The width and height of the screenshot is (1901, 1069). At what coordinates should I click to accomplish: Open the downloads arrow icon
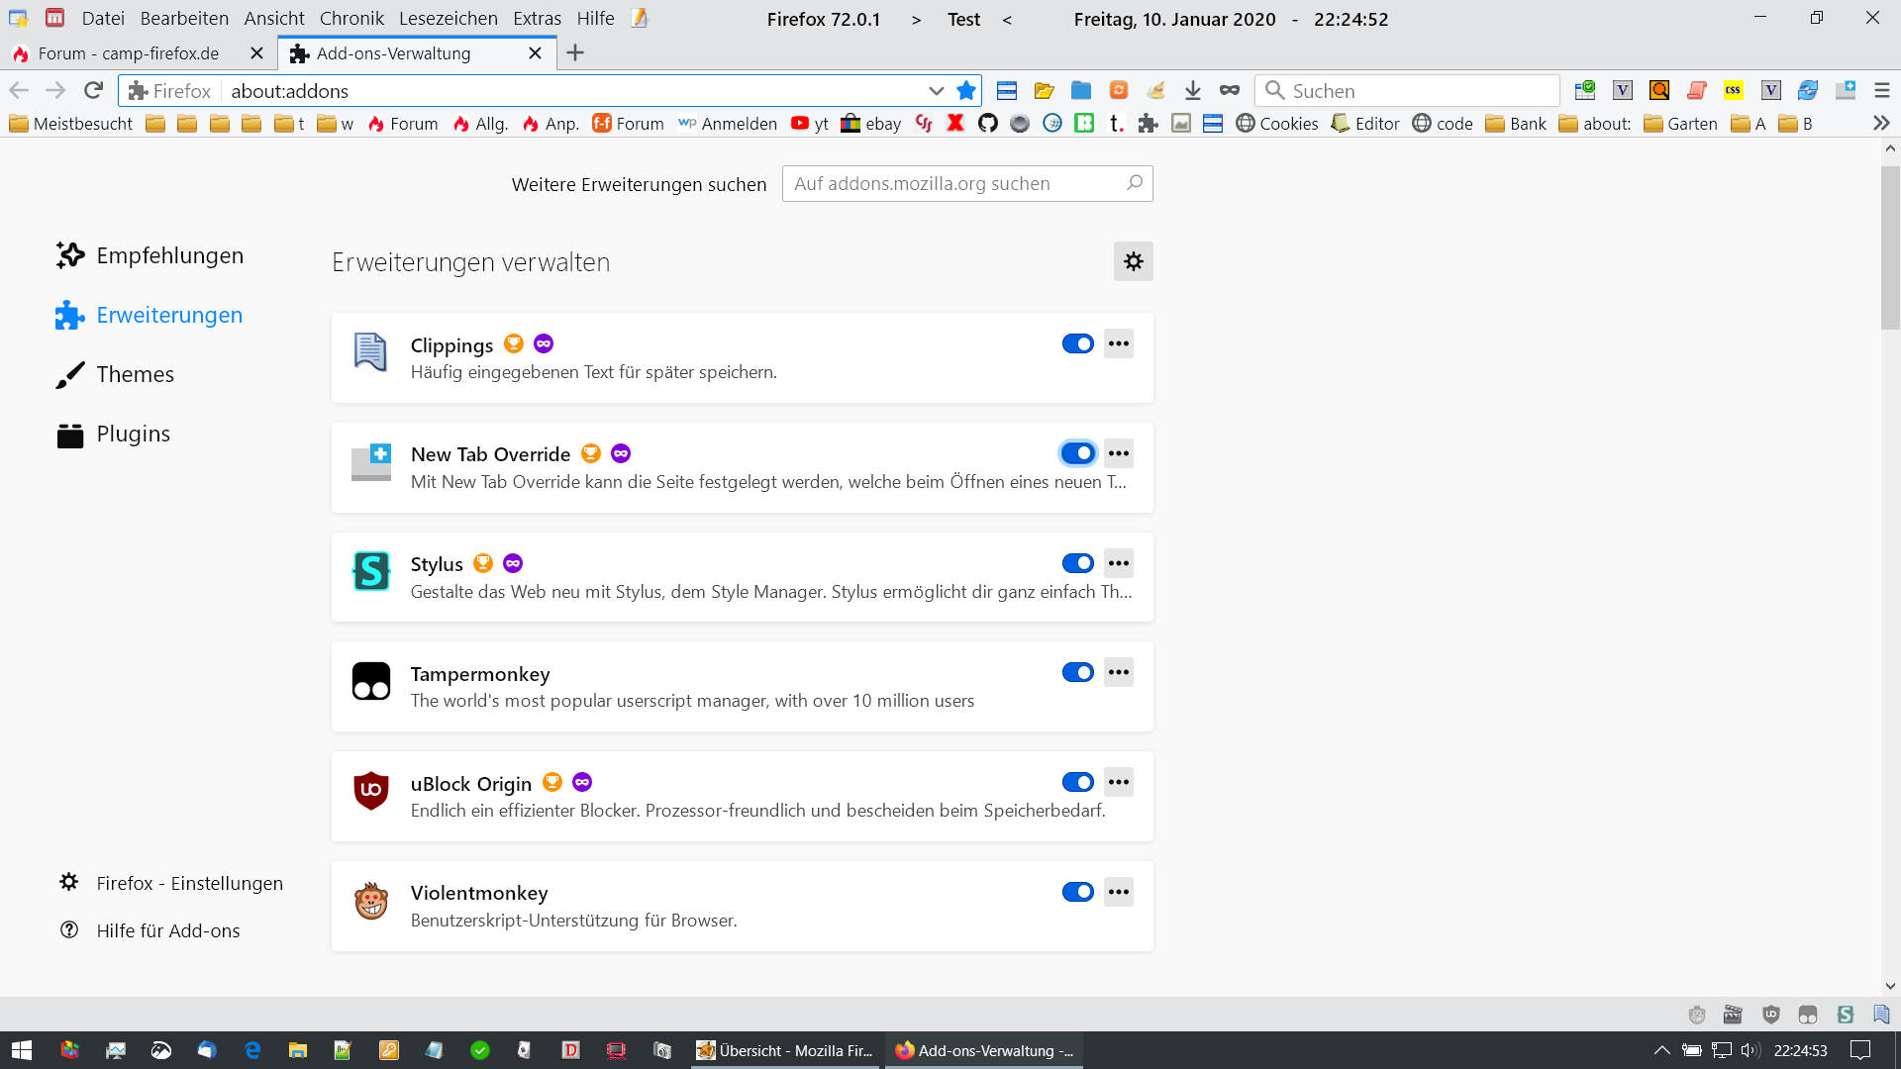1193,91
